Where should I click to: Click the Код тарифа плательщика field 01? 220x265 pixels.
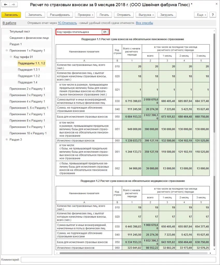click(105, 32)
